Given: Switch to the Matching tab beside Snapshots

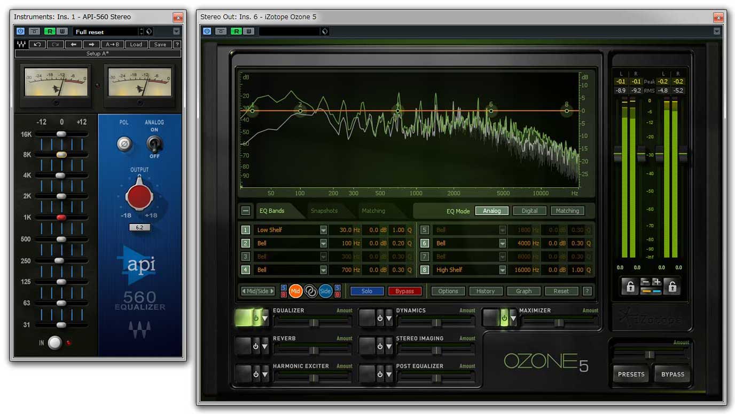Looking at the screenshot, I should (373, 211).
